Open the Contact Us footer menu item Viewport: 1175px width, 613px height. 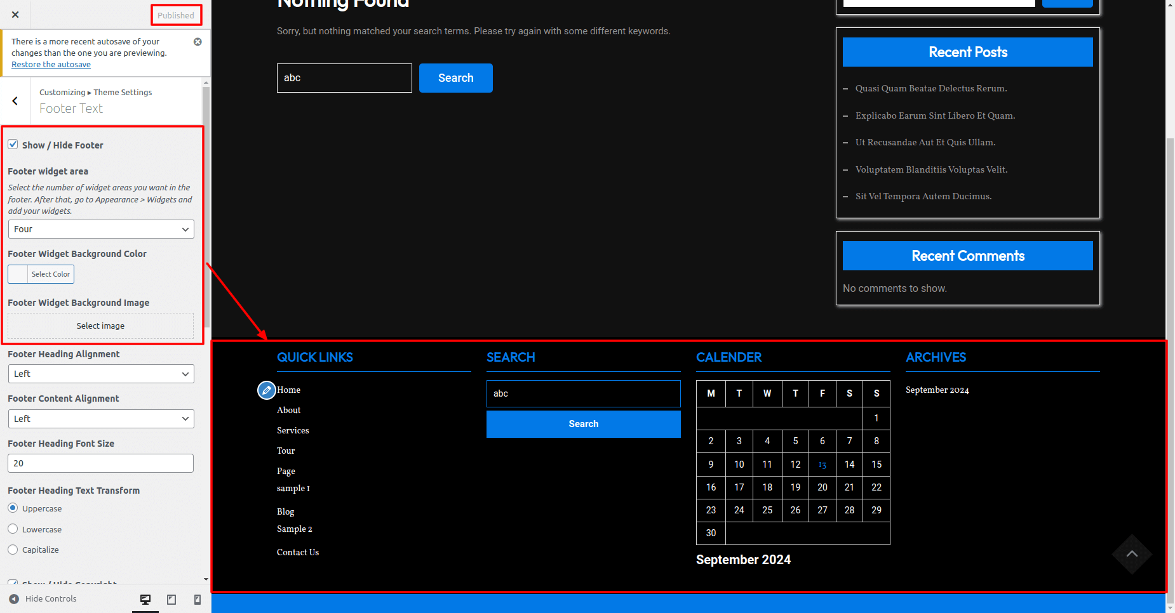pos(297,552)
